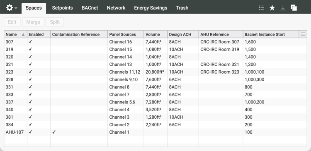Click the Merge button
The height and width of the screenshot is (151, 311).
[33, 22]
